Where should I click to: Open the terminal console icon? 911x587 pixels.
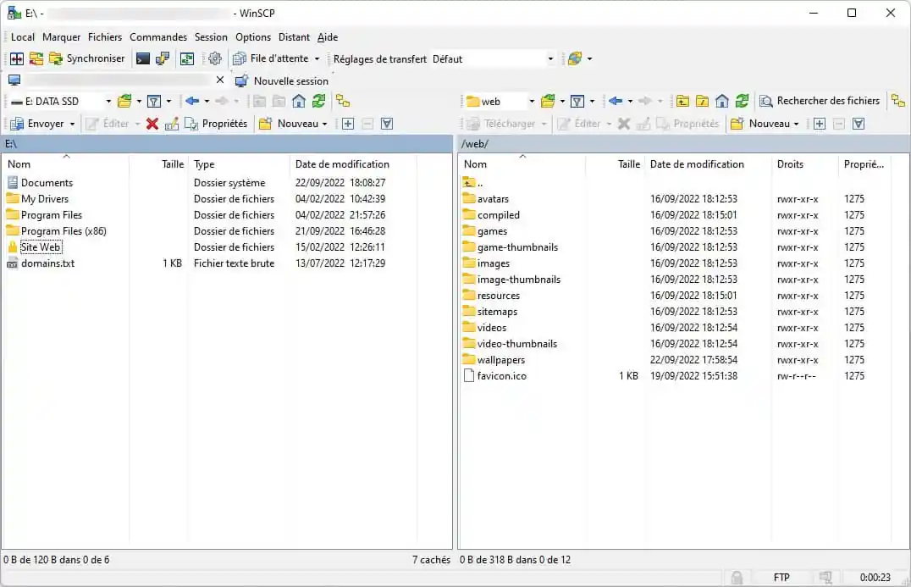click(142, 58)
